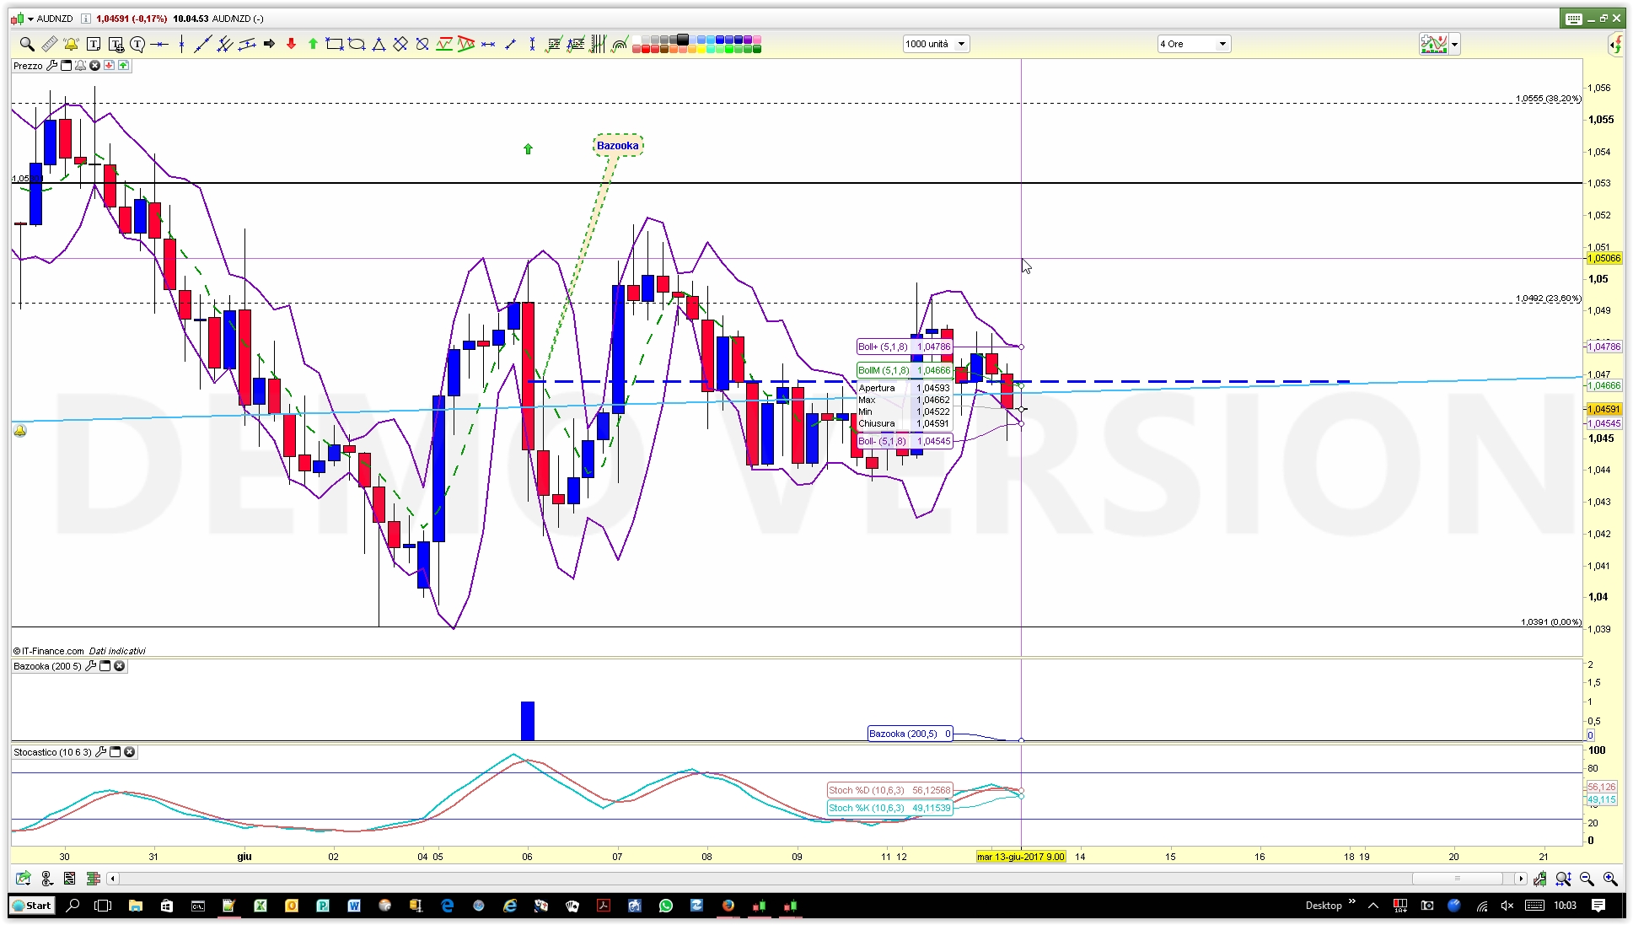Viewport: 1633px width, 925px height.
Task: Click the alert bell tool
Action: tap(71, 44)
